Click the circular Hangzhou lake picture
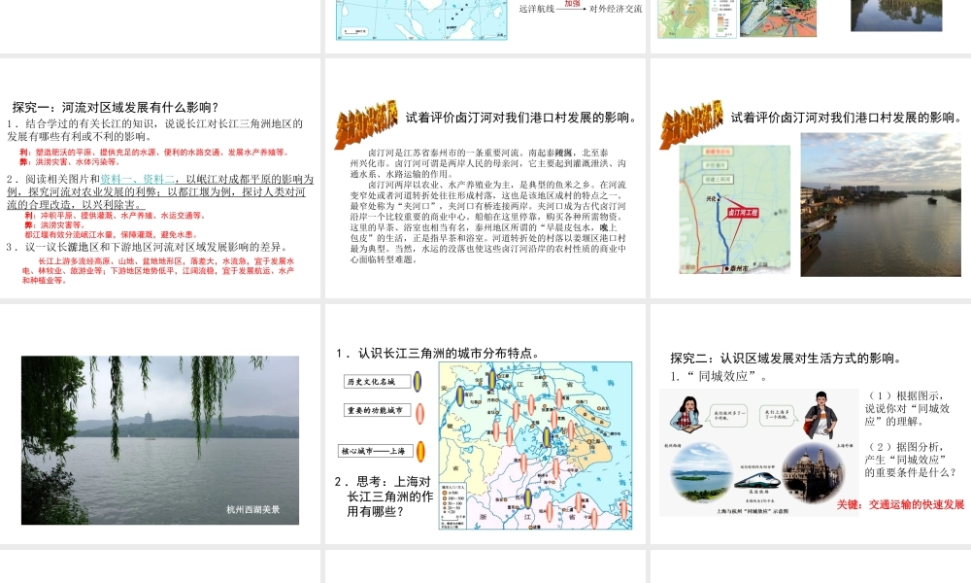Viewport: 971px width, 583px height. [x=701, y=472]
